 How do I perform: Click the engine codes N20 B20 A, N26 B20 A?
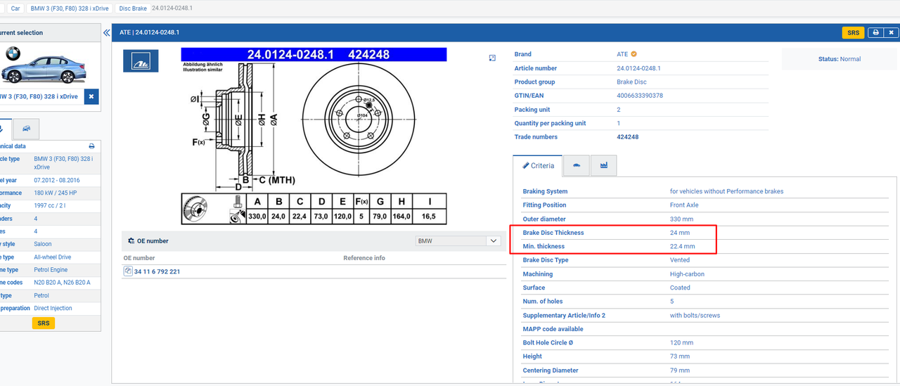coord(62,283)
